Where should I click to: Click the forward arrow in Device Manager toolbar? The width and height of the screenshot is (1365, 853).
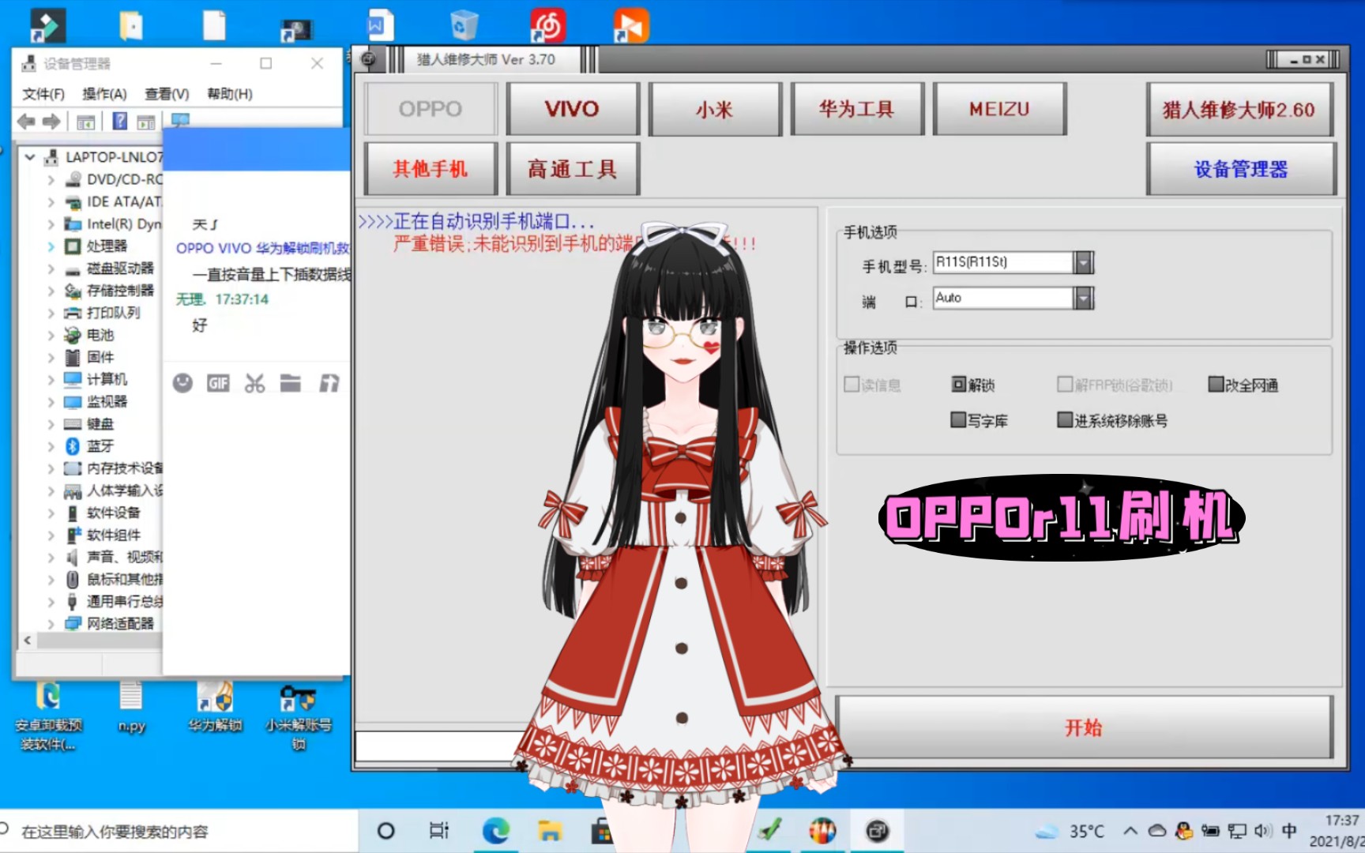pos(51,122)
